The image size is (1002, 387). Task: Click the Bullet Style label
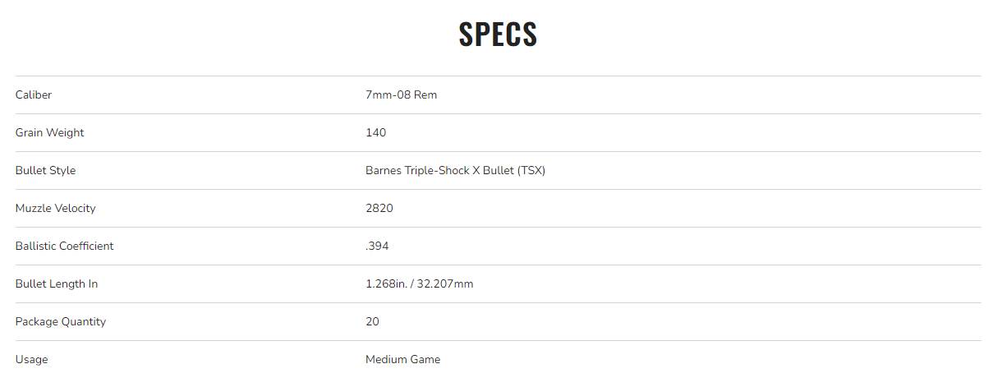(x=45, y=171)
